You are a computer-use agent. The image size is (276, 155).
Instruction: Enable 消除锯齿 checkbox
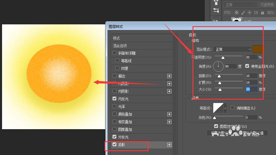tap(232, 107)
